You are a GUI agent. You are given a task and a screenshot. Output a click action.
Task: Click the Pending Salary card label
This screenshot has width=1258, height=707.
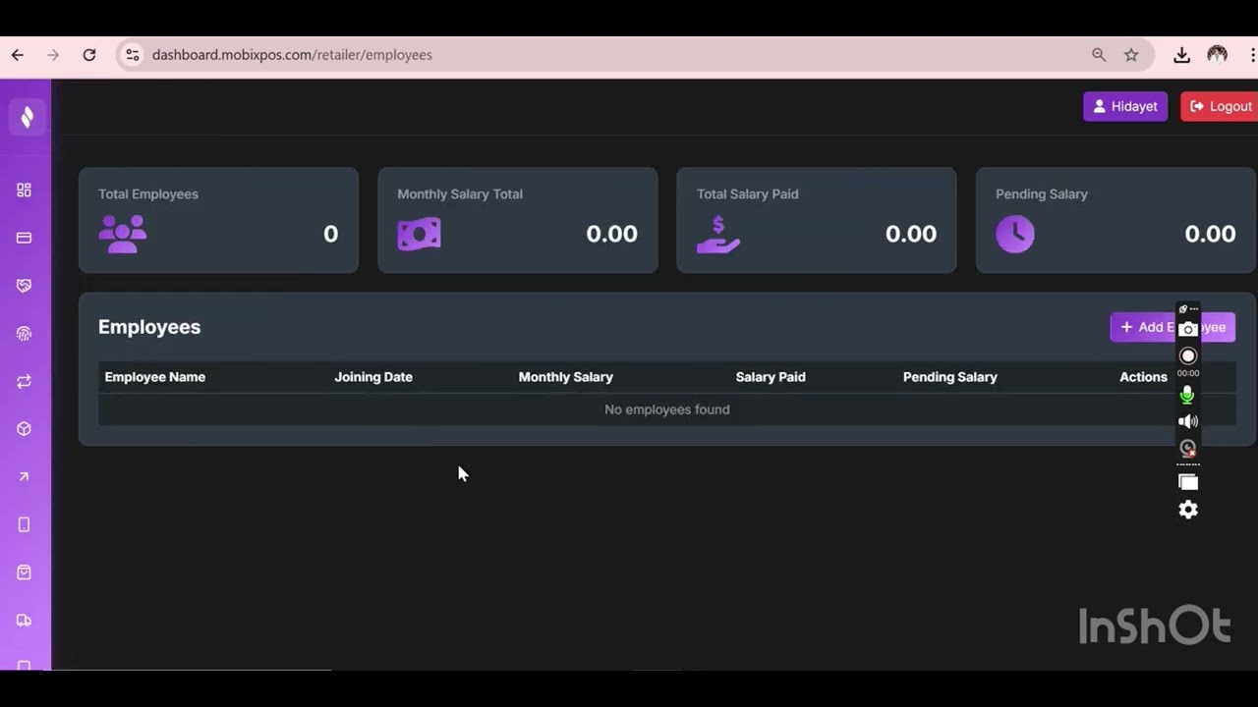1042,194
